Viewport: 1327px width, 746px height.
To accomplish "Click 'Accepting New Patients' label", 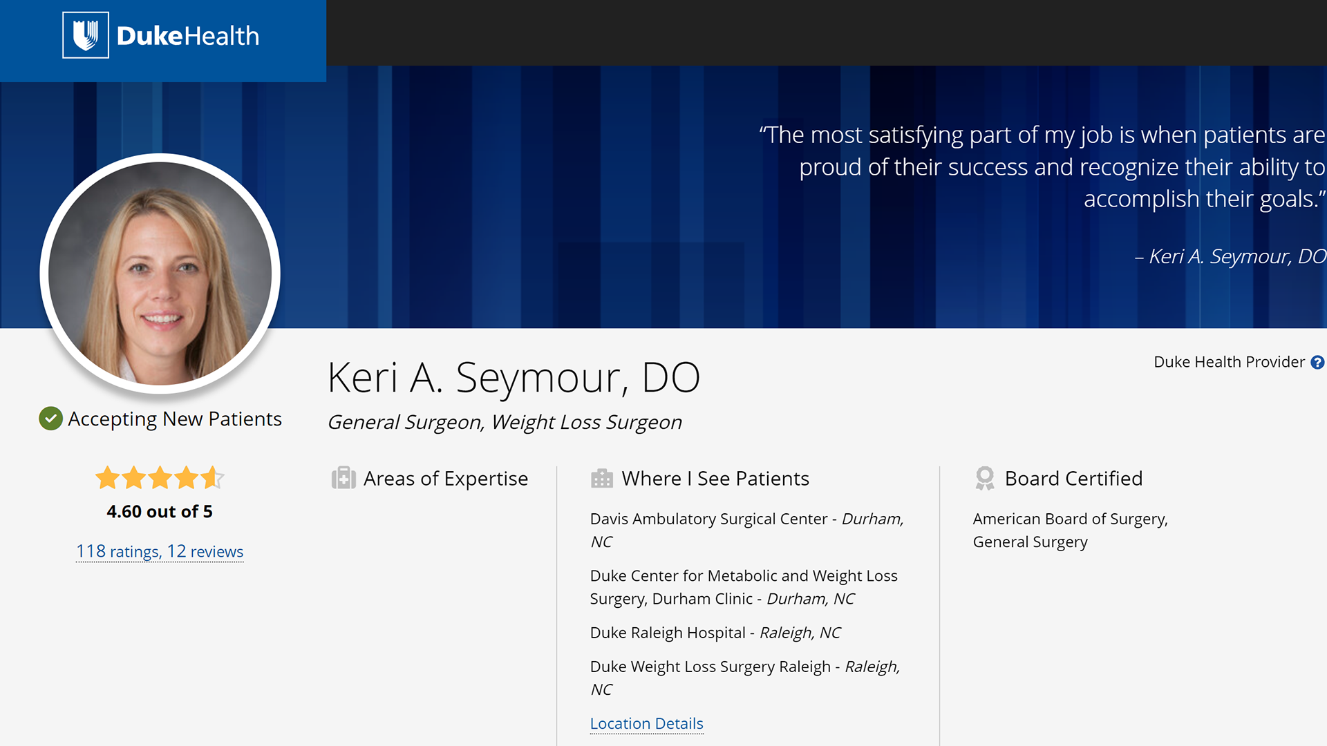I will click(175, 419).
